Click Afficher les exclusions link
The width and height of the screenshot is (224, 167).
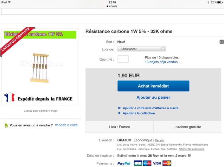click(x=191, y=149)
